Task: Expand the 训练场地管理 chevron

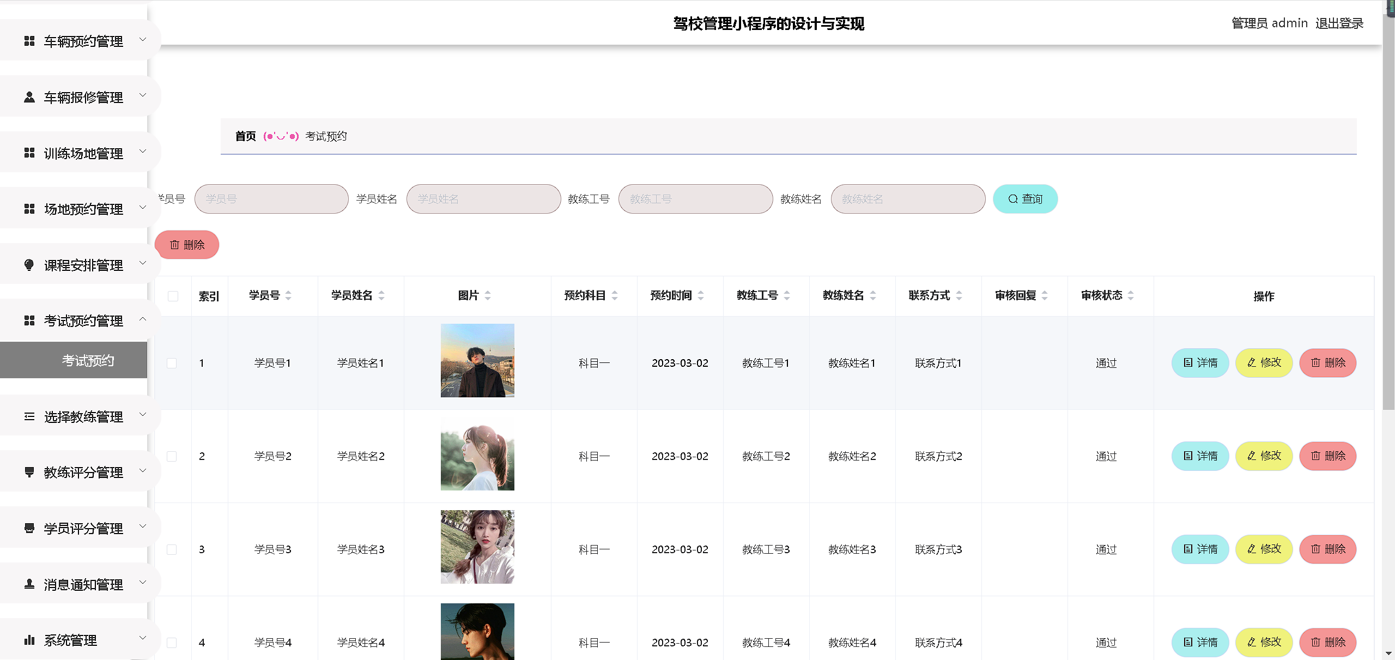Action: pos(143,151)
